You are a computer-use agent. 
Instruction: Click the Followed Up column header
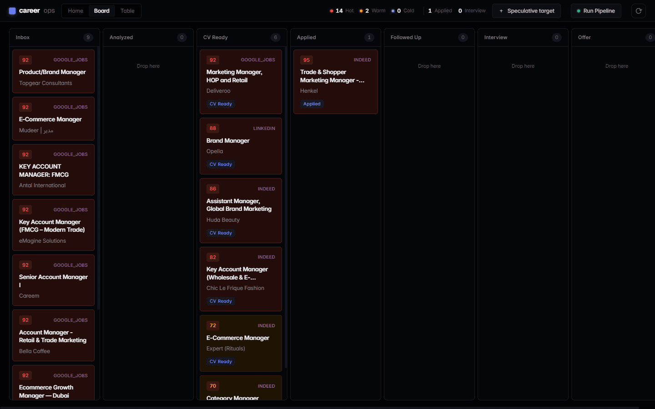point(429,37)
